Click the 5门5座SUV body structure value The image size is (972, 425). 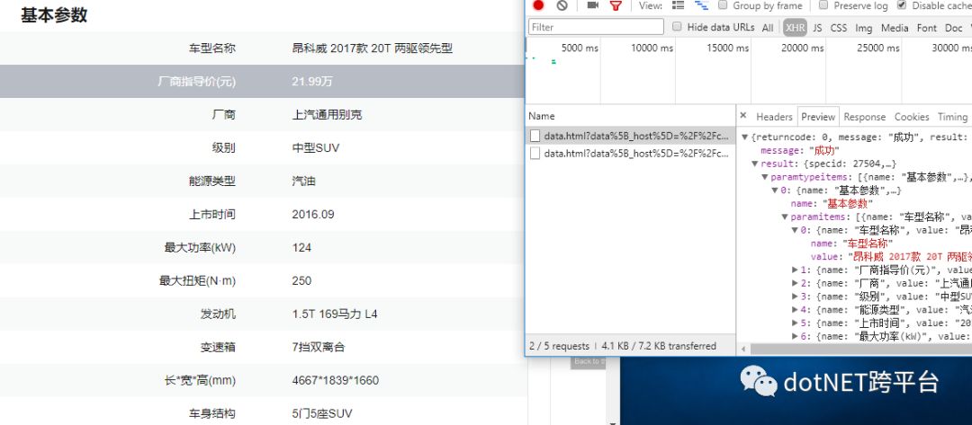click(x=321, y=414)
